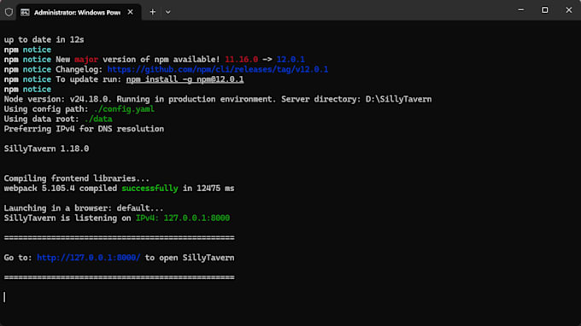Click the 'in 12475 ms' compile time text
Screen dimensions: 581x326
tap(208, 189)
